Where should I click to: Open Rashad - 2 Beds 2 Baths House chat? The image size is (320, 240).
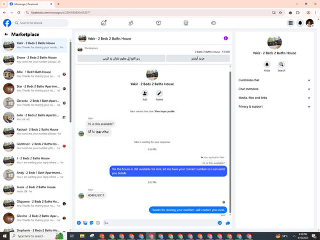(x=35, y=132)
